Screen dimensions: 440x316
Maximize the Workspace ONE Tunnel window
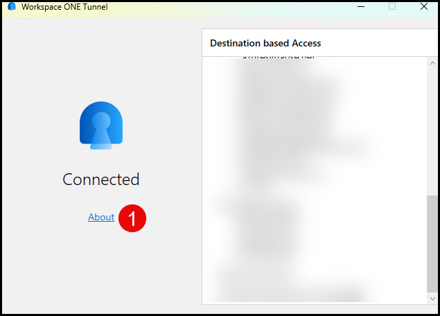392,7
